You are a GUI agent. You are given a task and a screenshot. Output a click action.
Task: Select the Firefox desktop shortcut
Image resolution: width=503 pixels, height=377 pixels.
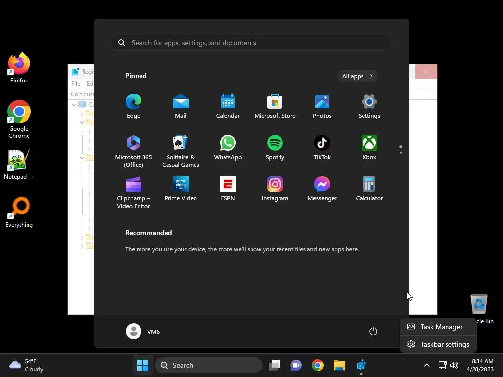pyautogui.click(x=19, y=68)
